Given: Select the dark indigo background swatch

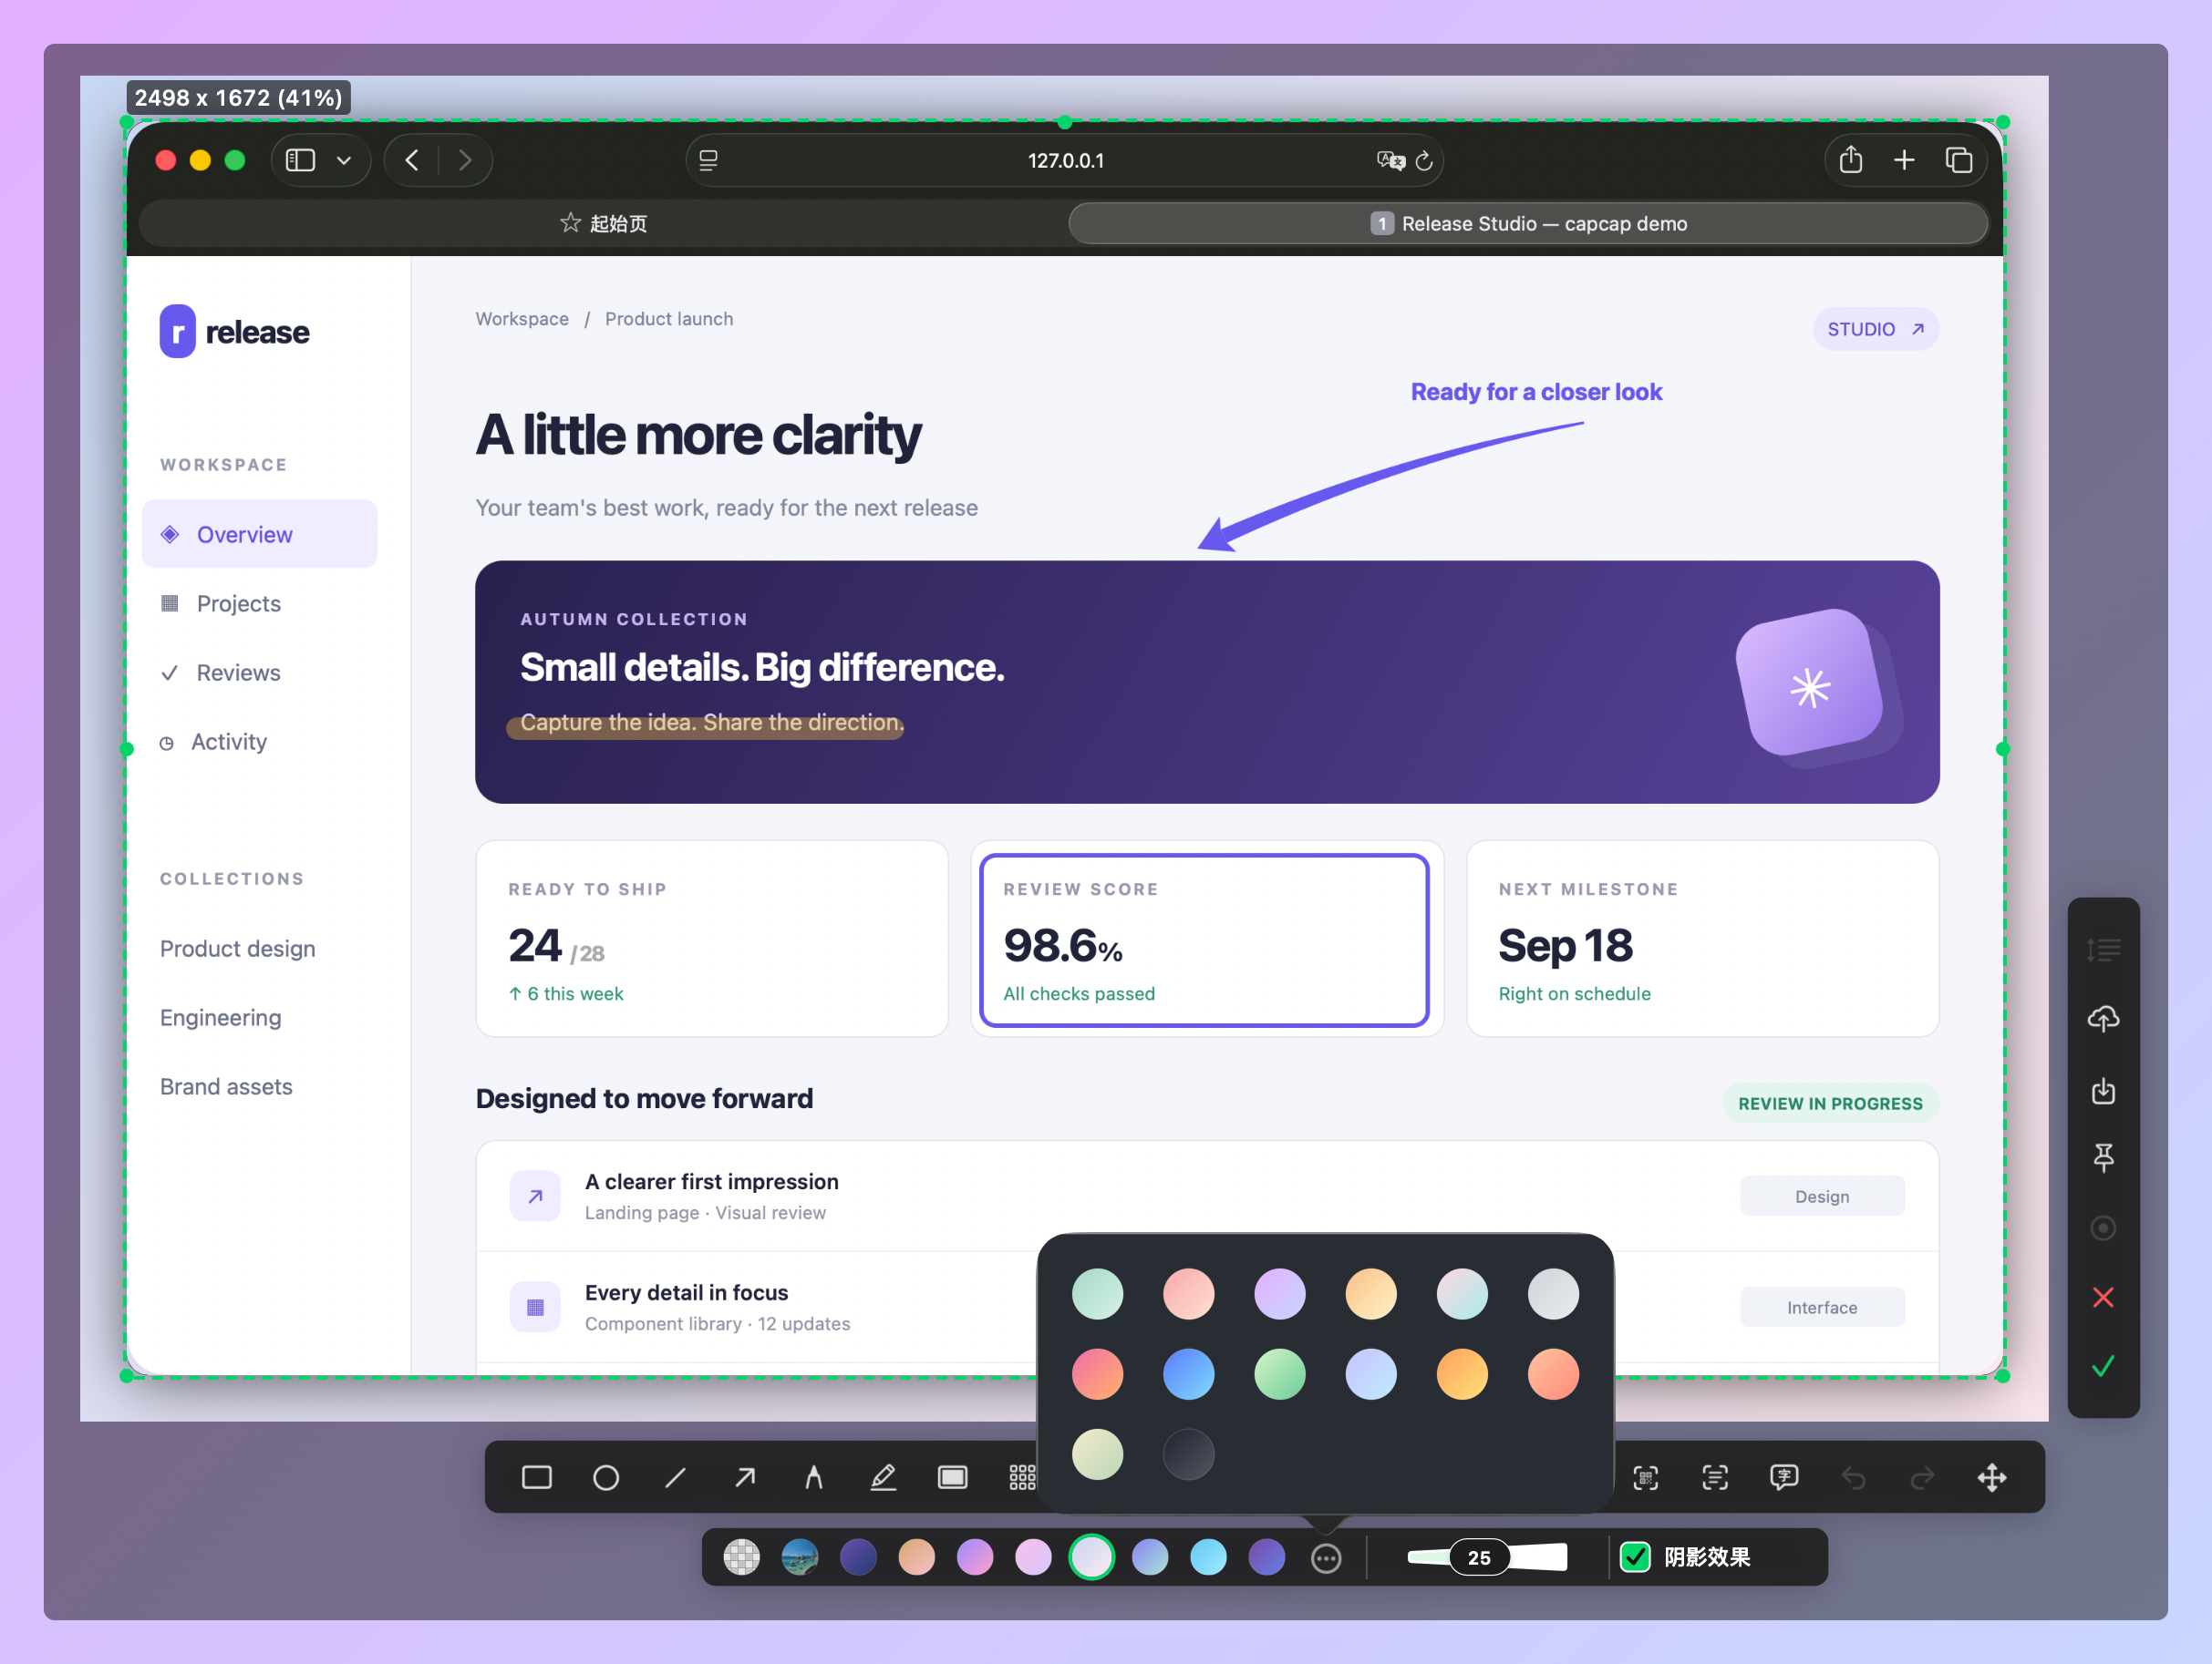Looking at the screenshot, I should (x=858, y=1557).
